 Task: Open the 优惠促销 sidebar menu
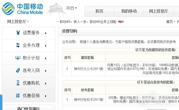pos(31,96)
